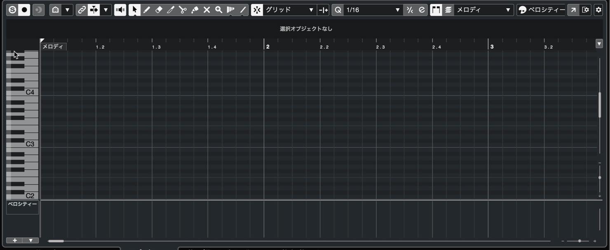Click the 選択オブジェクトなし info line text
This screenshot has width=610, height=250.
[x=306, y=29]
